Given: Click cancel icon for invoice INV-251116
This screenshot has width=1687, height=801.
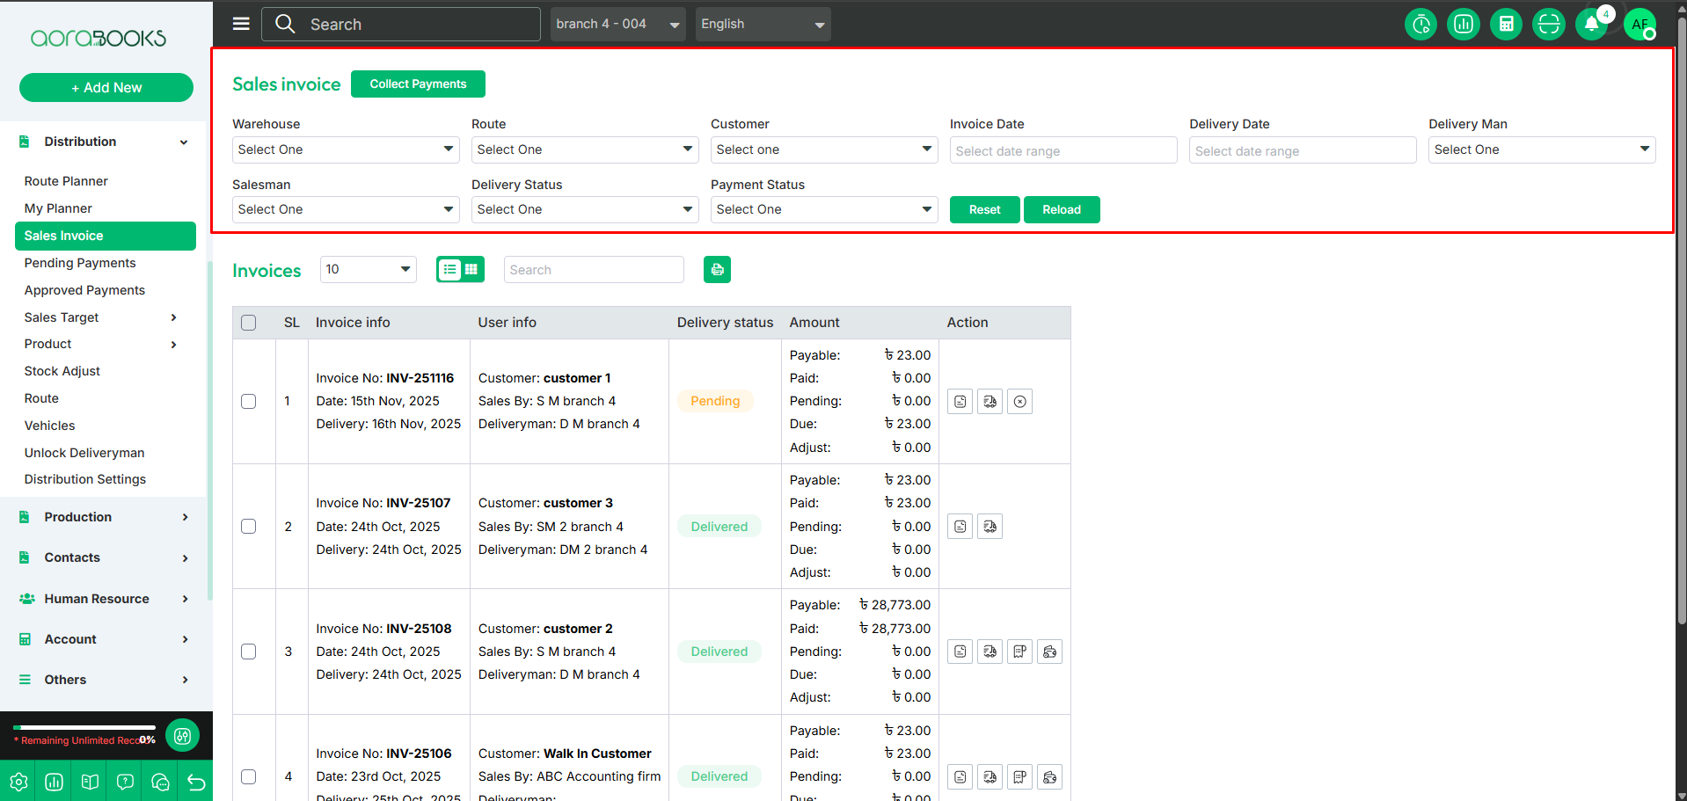Looking at the screenshot, I should 1019,402.
